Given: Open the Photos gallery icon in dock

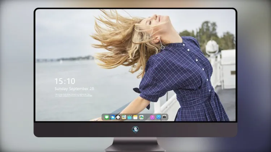Looking at the screenshot, I should [x=141, y=117].
